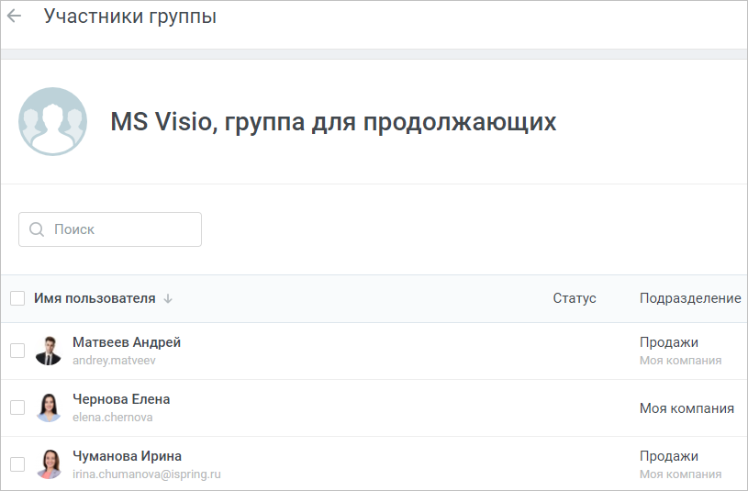748x491 pixels.
Task: Check the box for Чернова Елена
Action: [17, 407]
